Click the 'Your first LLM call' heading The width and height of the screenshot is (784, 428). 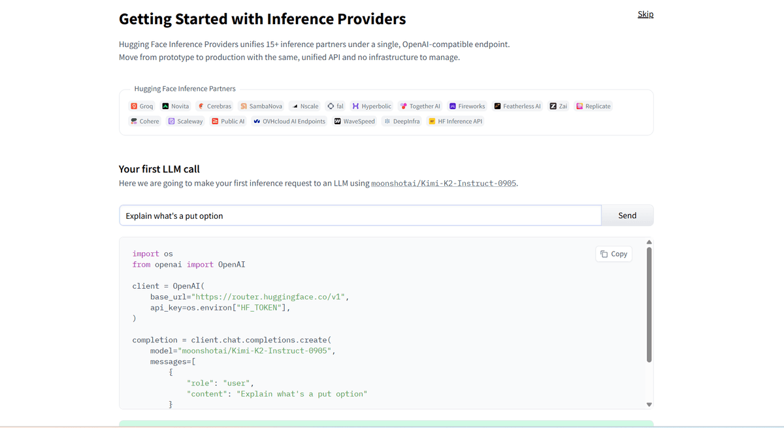tap(159, 169)
